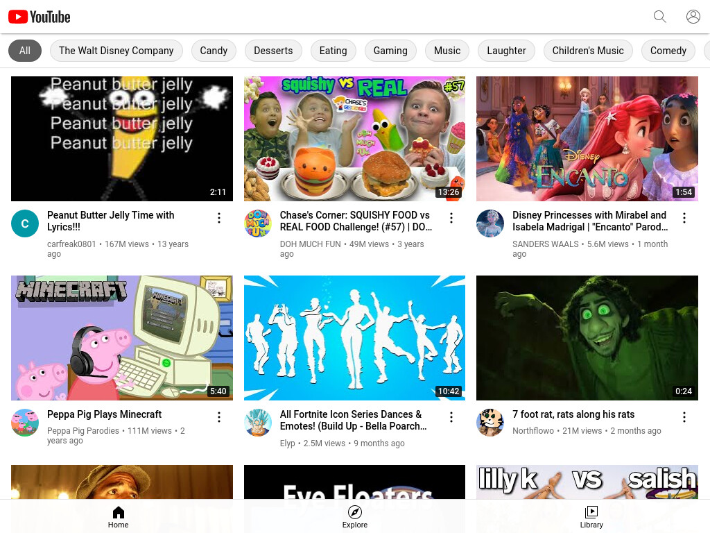The image size is (710, 533).
Task: Open Chase's Corner SQUISHY FOOD title link
Action: tap(356, 221)
